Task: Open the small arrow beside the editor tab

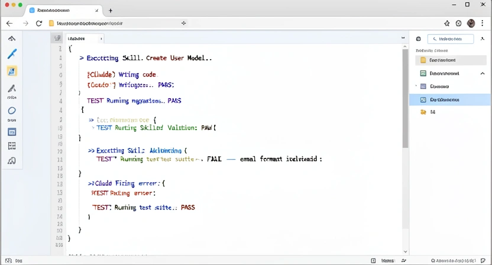Action: 101,38
